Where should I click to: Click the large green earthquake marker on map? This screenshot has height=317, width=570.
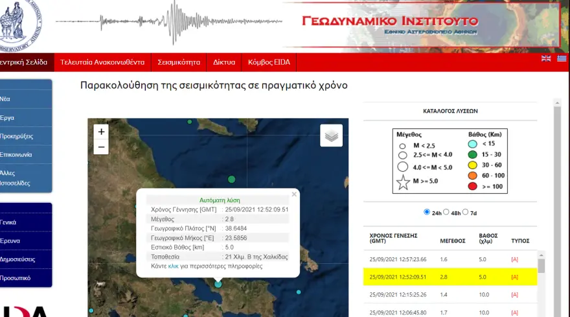point(231,179)
